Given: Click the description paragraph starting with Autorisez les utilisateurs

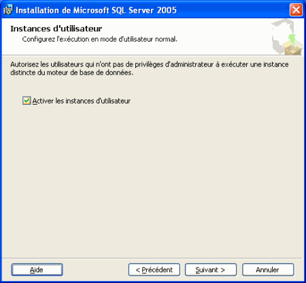Looking at the screenshot, I should pyautogui.click(x=150, y=69).
